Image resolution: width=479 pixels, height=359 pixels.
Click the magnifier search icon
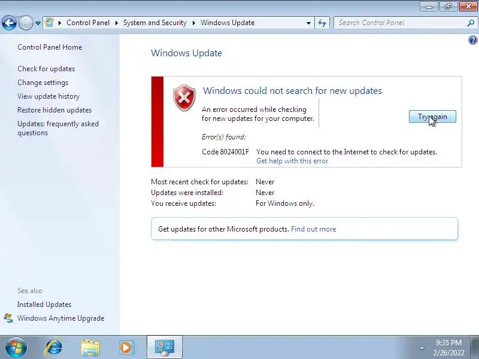(471, 23)
